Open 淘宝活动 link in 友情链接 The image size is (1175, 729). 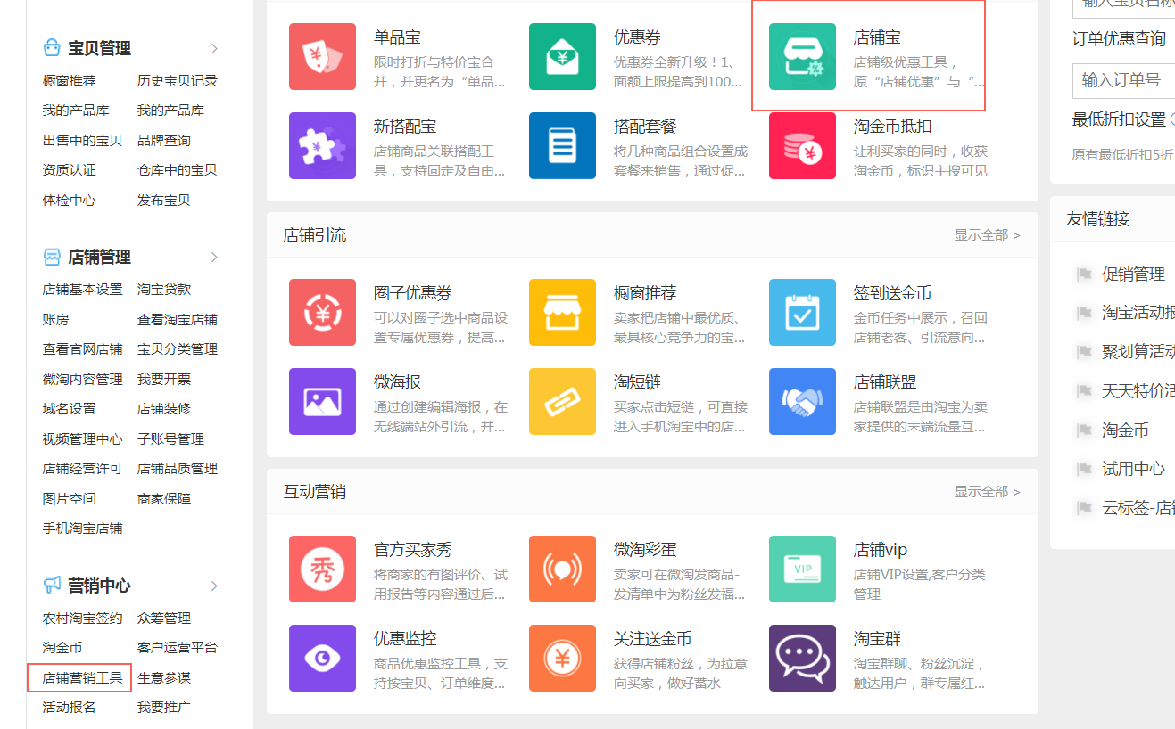tap(1138, 313)
